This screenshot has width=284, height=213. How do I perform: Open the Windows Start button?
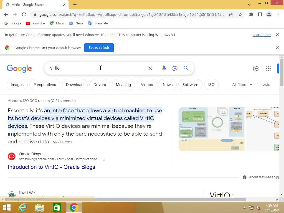[7, 207]
